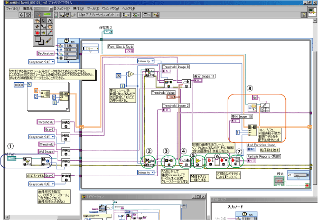318x220 pixels.
Task: Open the Grayscale (U8) ring beneath the 名前をつける note
Action: click(42, 184)
